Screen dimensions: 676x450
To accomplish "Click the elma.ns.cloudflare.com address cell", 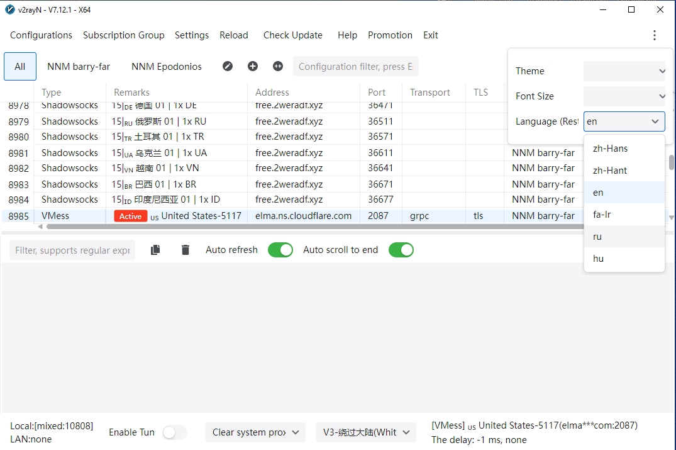I will coord(304,216).
